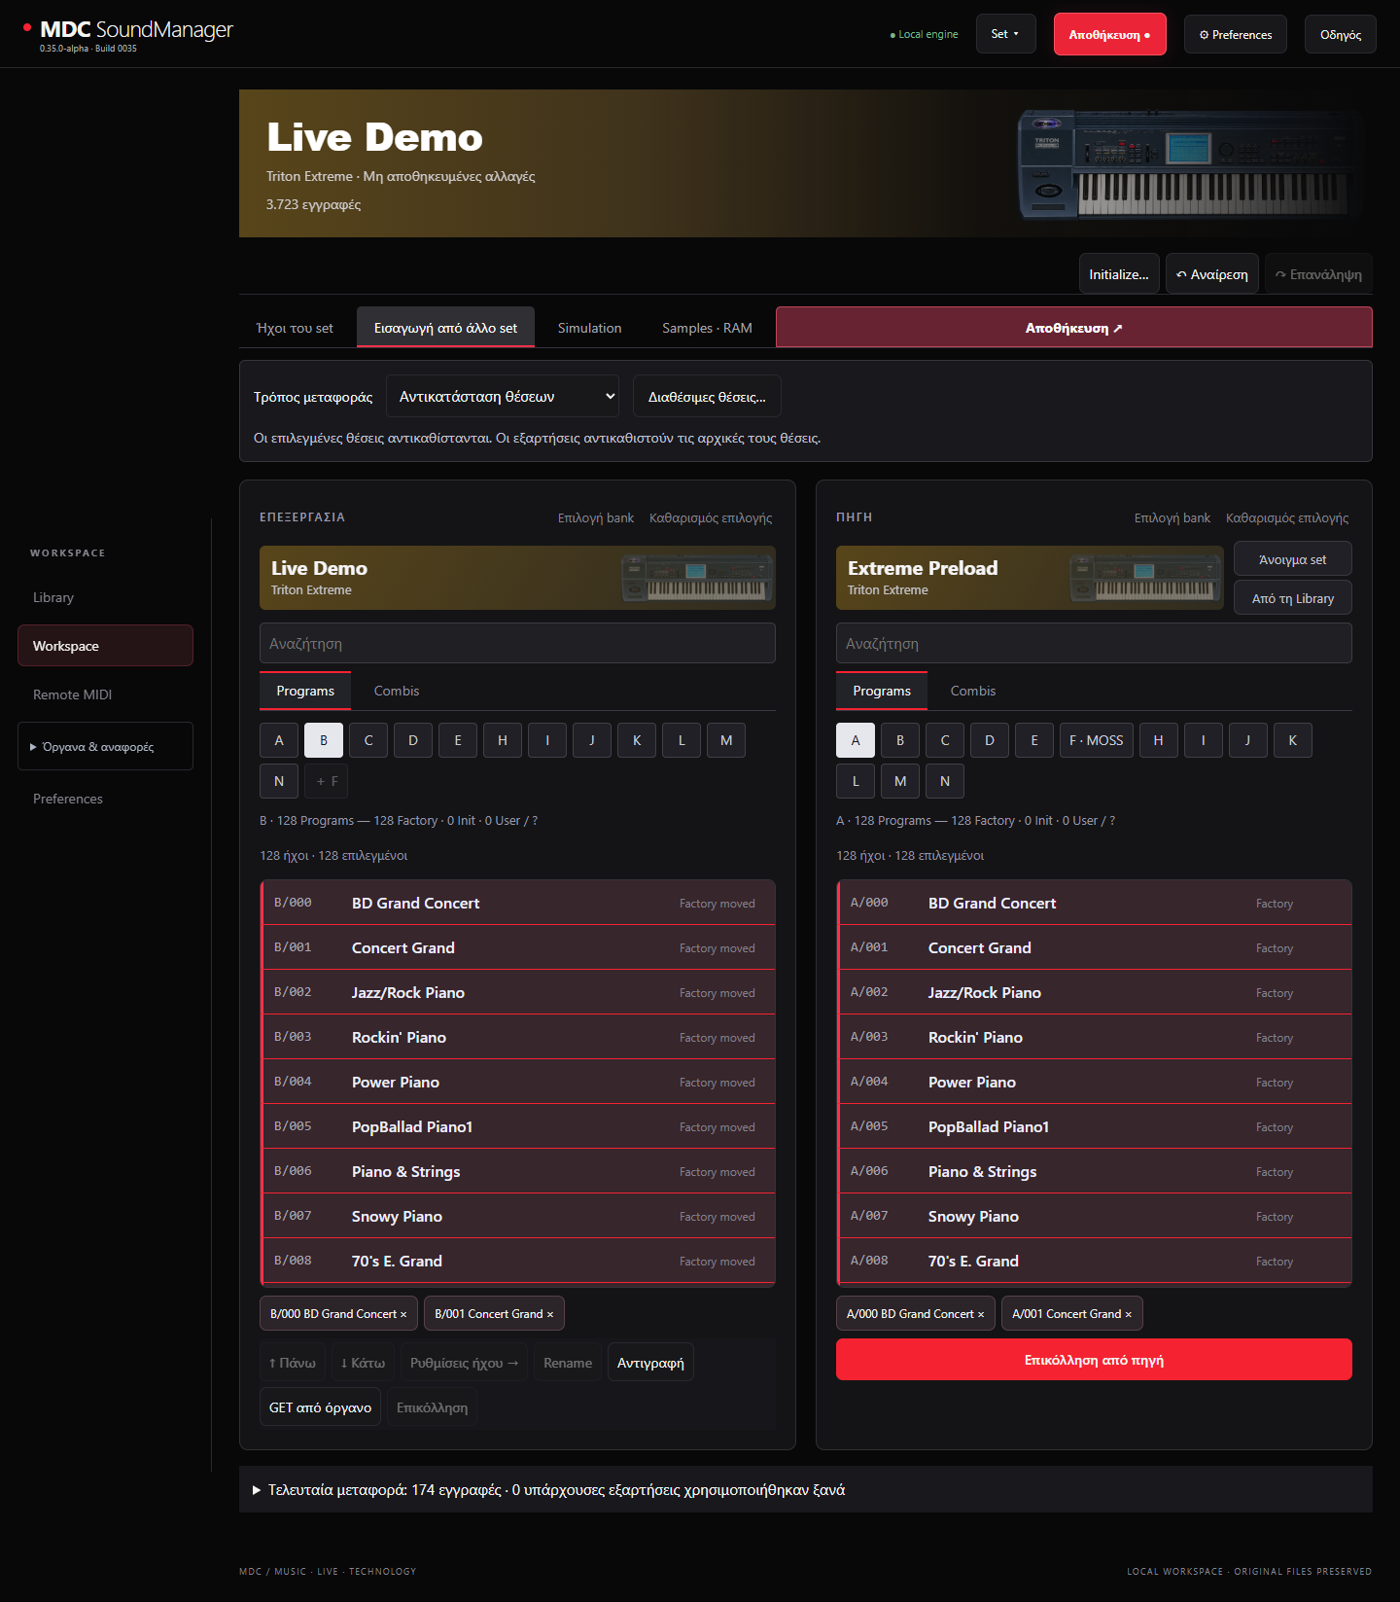Screen dimensions: 1400x1602
Task: Remove A/000 BD Grand Concert source chip
Action: tap(981, 1314)
